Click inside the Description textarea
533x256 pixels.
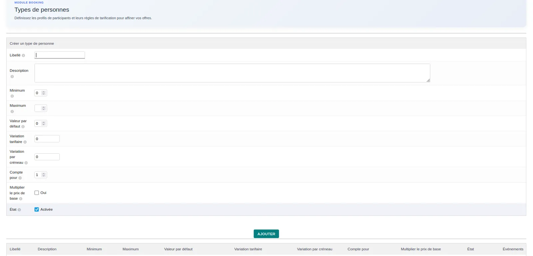coord(232,73)
